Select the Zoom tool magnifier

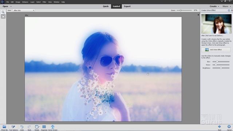click(3, 12)
